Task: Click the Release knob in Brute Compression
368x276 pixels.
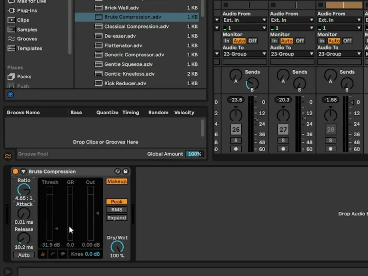Action: coord(24,238)
